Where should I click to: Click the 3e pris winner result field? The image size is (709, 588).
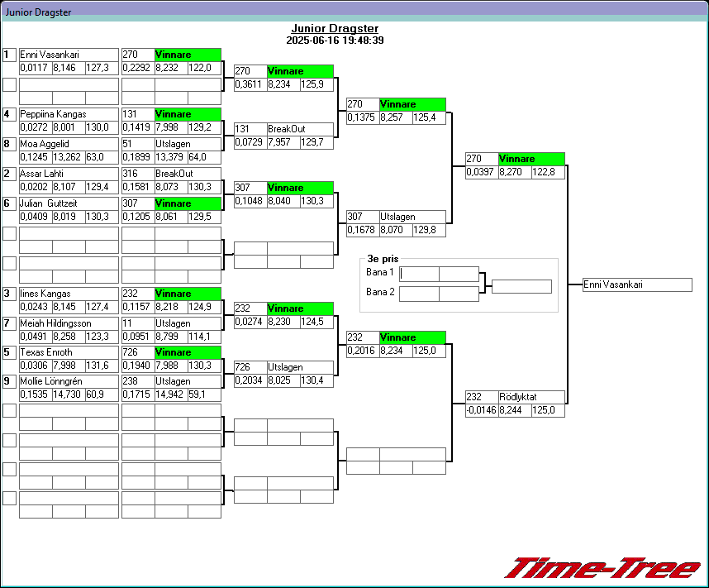click(521, 286)
